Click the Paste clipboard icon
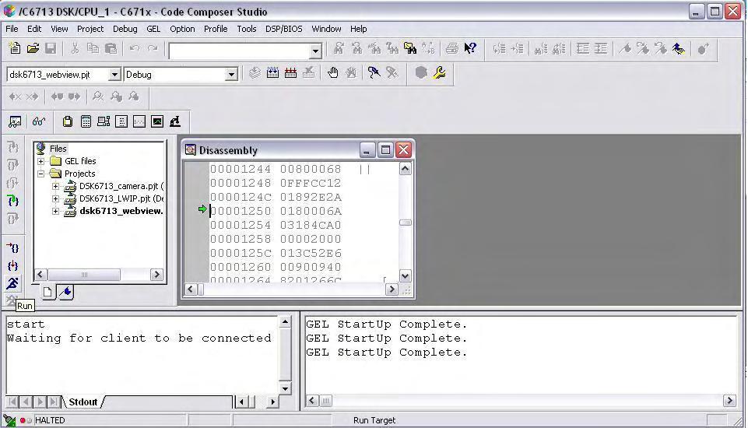This screenshot has width=748, height=428. [111, 48]
